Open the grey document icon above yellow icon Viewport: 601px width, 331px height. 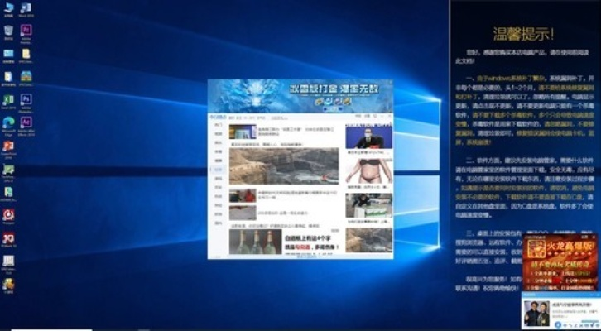point(8,262)
